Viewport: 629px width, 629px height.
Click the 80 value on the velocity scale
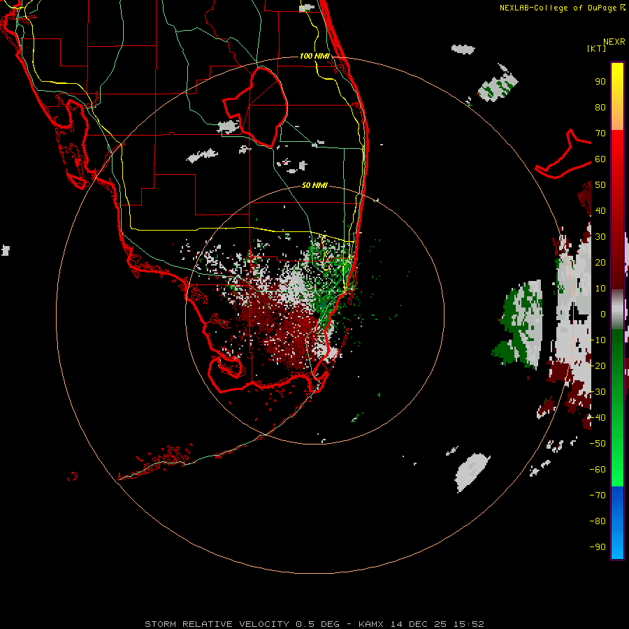600,108
